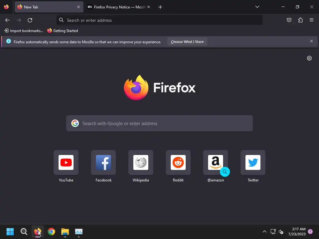
Task: Show hidden system tray icons
Action: (264, 232)
